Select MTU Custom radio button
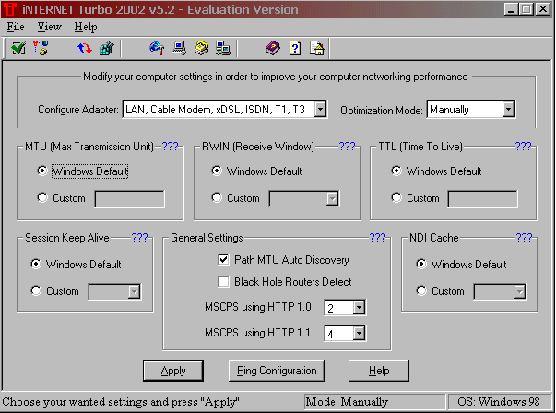 click(x=42, y=197)
